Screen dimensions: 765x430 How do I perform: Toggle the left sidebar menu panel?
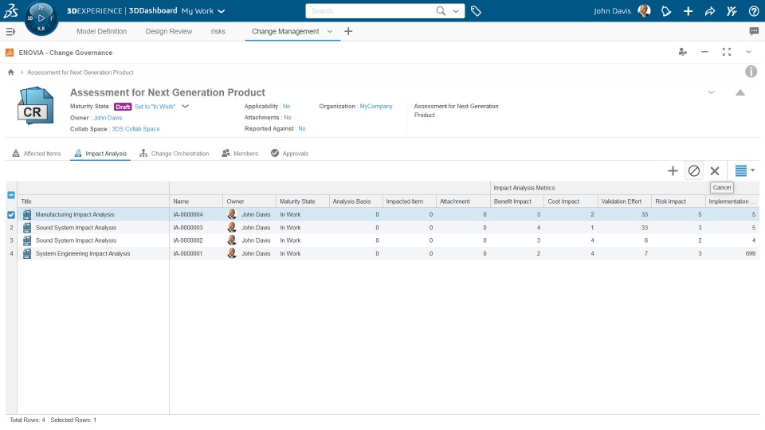pyautogui.click(x=10, y=32)
